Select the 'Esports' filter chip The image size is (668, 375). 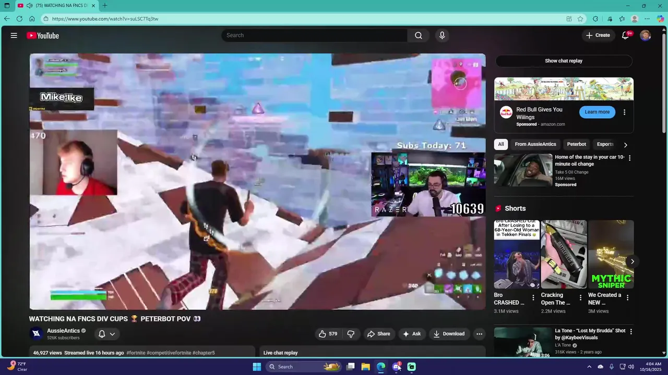click(605, 144)
